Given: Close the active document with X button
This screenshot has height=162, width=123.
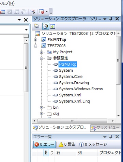Looking at the screenshot, I should coord(26,20).
